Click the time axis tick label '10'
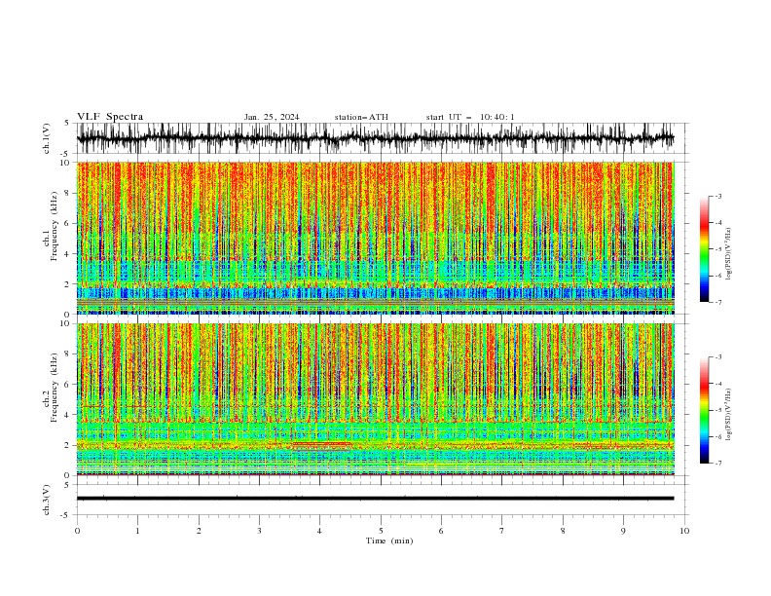The width and height of the screenshot is (771, 596). (x=684, y=531)
